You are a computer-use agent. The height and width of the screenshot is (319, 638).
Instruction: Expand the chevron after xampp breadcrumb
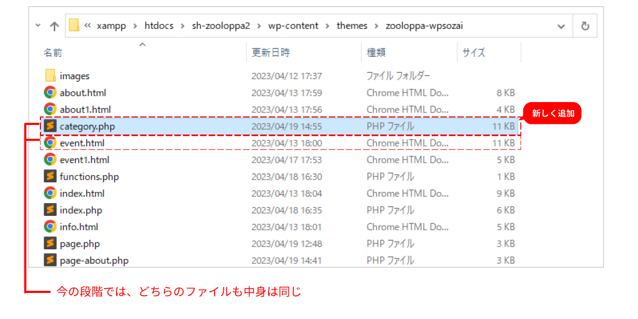click(x=136, y=26)
